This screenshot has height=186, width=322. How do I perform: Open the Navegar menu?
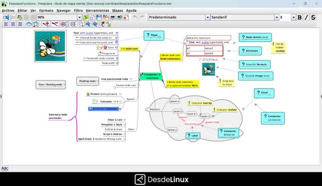(64, 10)
